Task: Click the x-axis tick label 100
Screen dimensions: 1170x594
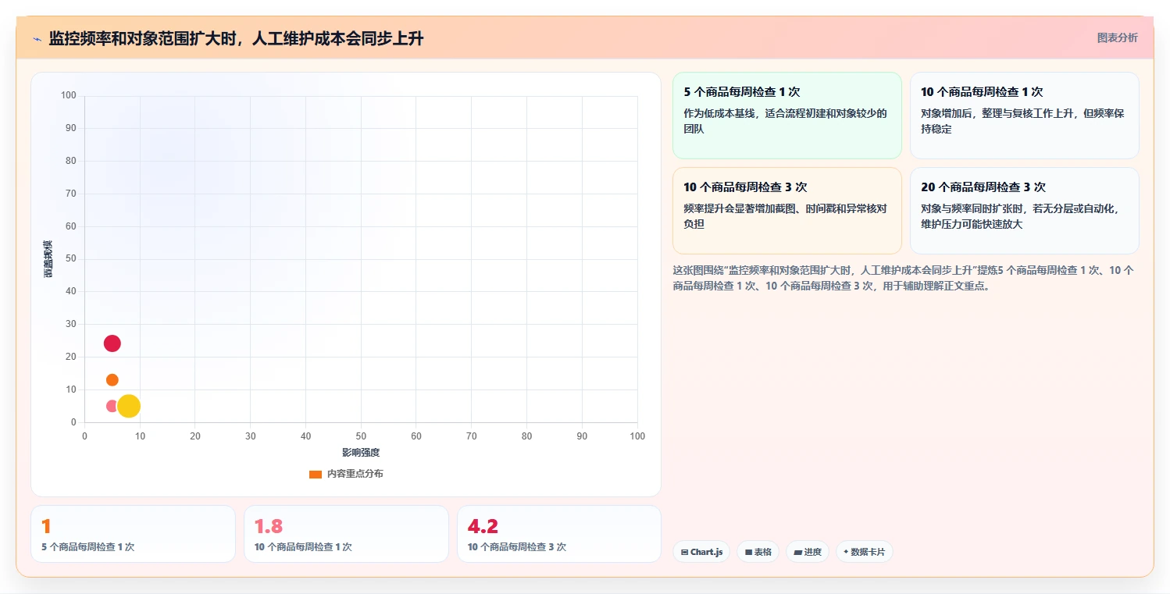Action: click(x=637, y=436)
